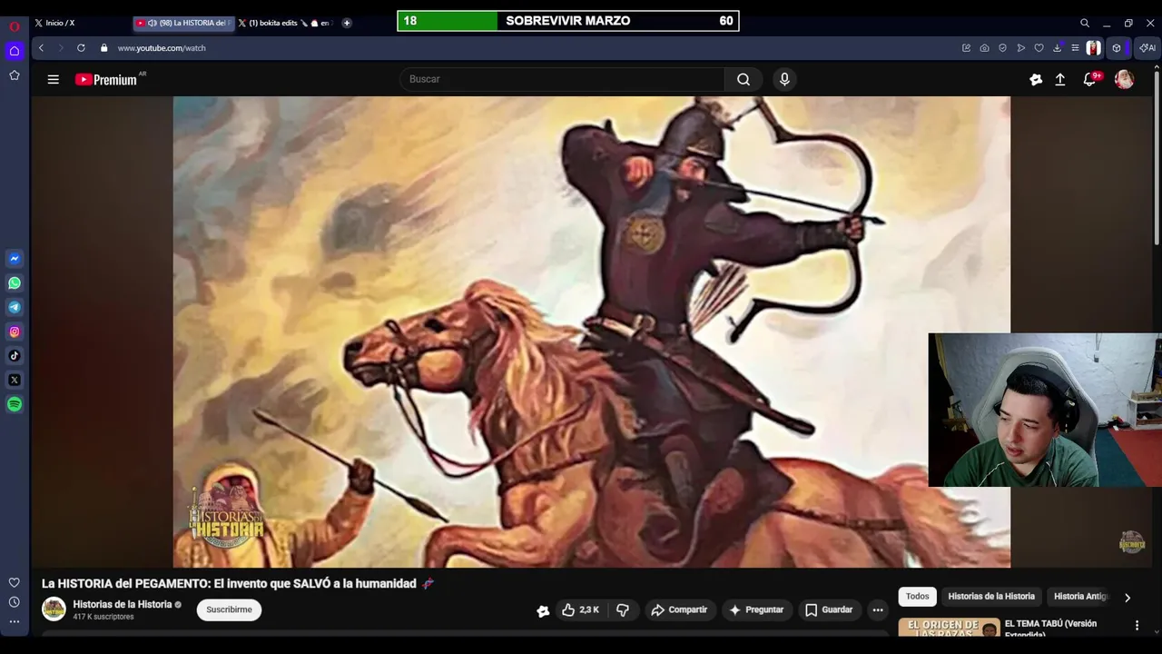Ask about the video with Preguntar
This screenshot has height=654, width=1162.
(756, 609)
